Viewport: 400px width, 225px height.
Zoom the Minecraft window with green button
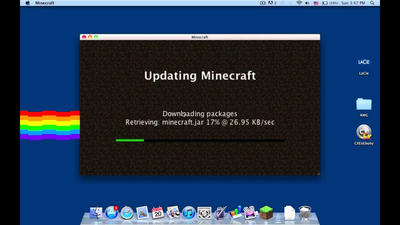tap(96, 37)
